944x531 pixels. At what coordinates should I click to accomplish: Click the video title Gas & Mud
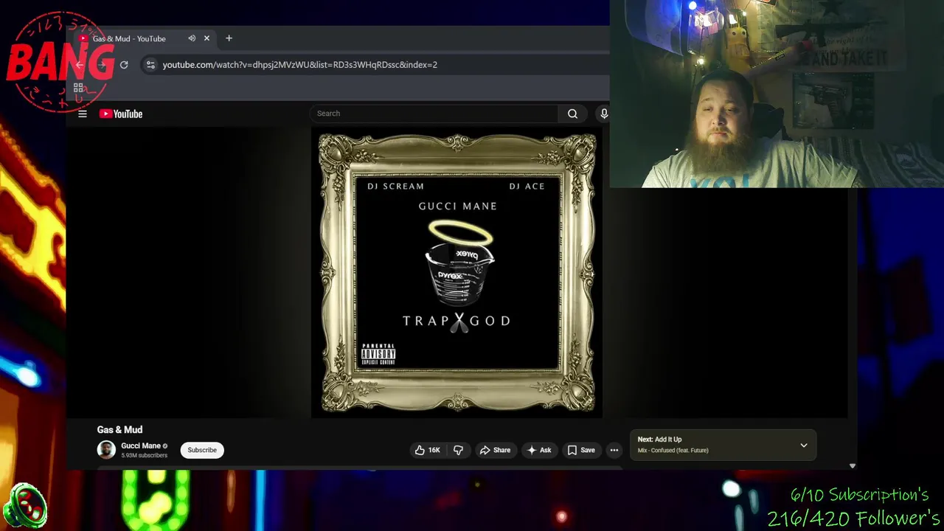(x=119, y=429)
